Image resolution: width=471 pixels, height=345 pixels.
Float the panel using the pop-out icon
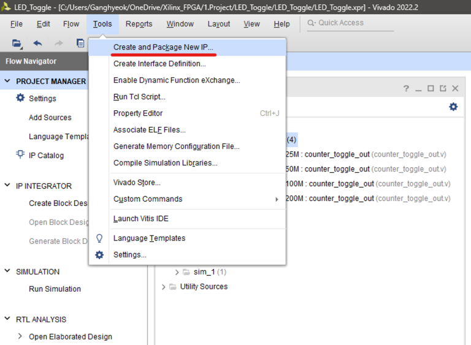point(443,88)
